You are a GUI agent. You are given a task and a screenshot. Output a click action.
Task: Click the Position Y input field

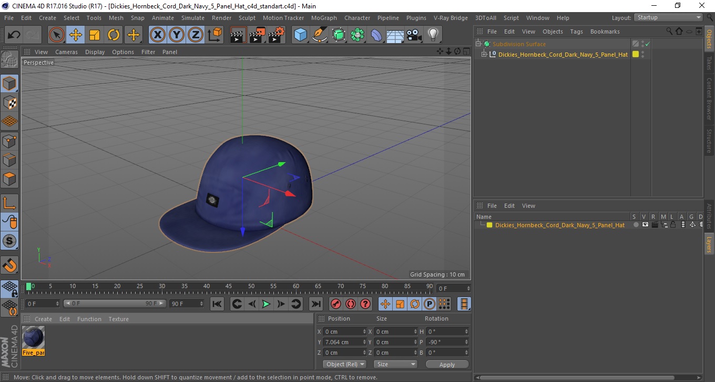pyautogui.click(x=344, y=342)
